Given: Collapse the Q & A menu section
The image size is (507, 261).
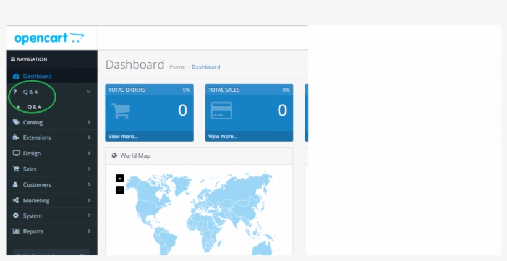Looking at the screenshot, I should point(88,92).
